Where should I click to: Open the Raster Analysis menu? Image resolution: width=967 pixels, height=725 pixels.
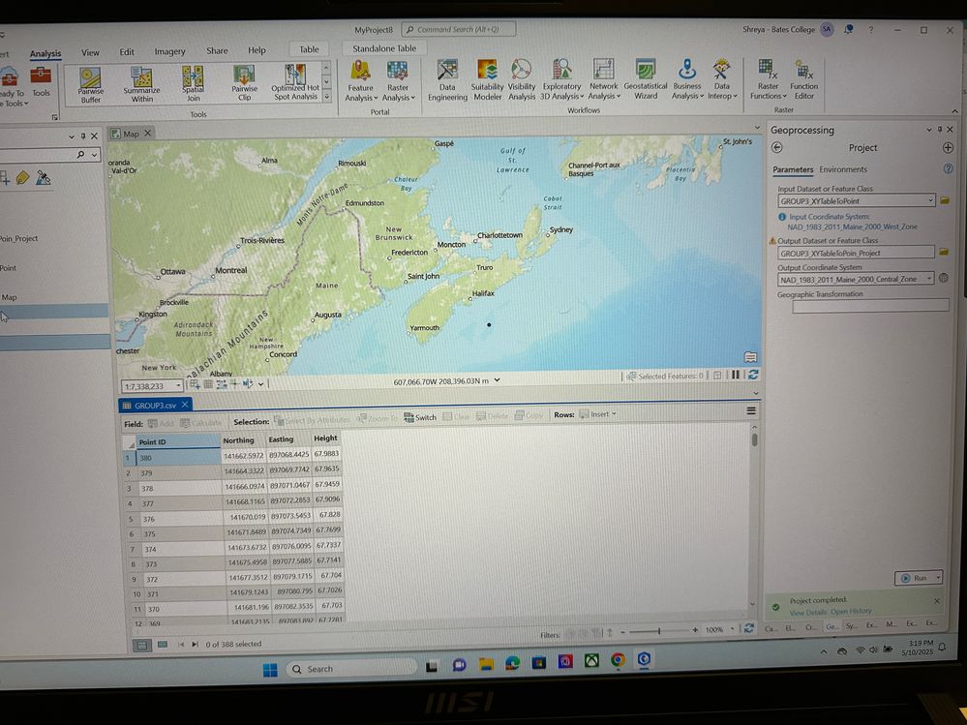(x=398, y=80)
